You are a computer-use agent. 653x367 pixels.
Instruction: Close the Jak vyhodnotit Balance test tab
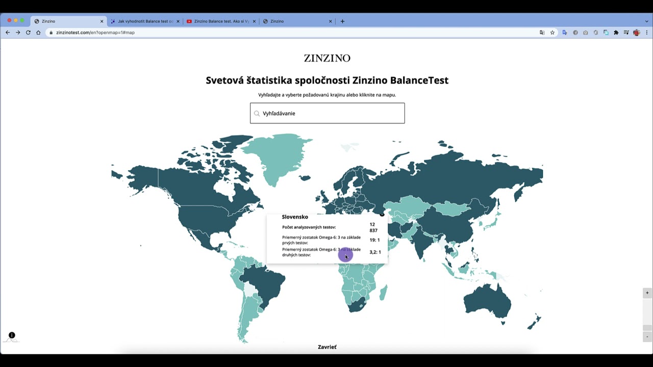pyautogui.click(x=178, y=21)
